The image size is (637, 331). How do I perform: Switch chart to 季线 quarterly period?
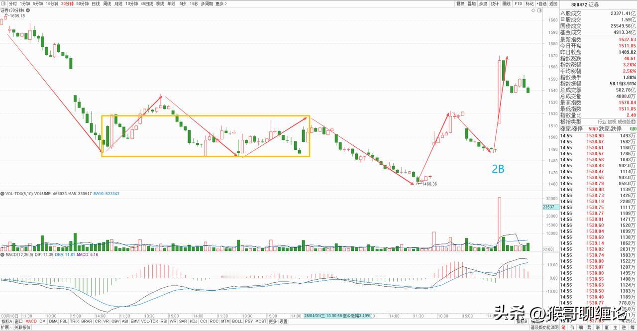click(x=160, y=3)
